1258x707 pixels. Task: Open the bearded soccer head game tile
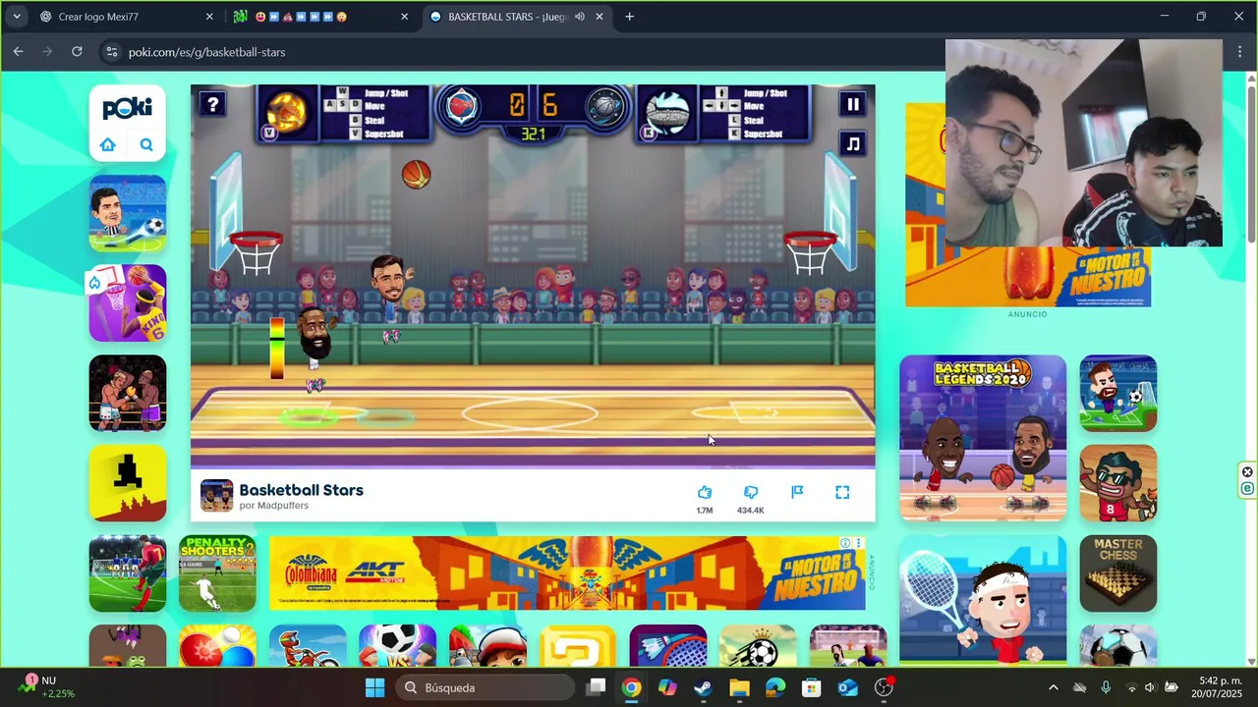click(x=1118, y=393)
